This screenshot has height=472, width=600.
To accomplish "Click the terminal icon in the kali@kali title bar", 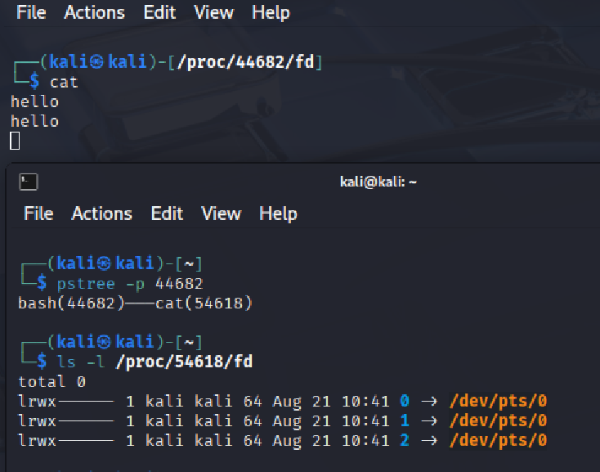I will [29, 182].
